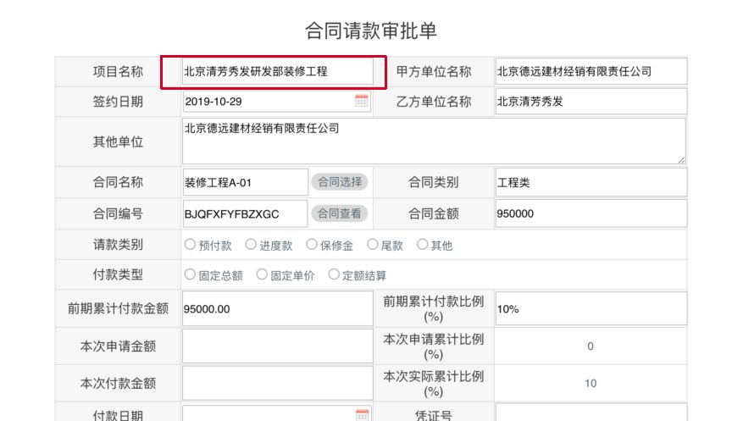Click the empty 本次申请金额 input
The width and height of the screenshot is (732, 421).
click(276, 346)
